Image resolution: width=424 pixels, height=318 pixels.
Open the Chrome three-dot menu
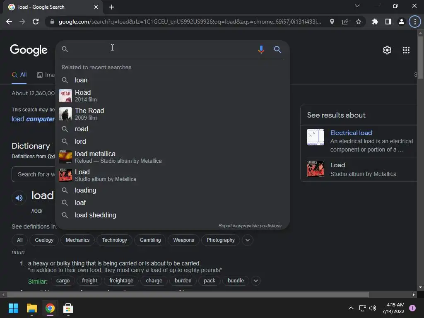[x=415, y=22]
